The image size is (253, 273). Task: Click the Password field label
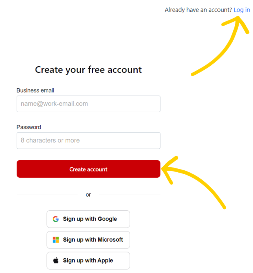[x=29, y=127]
